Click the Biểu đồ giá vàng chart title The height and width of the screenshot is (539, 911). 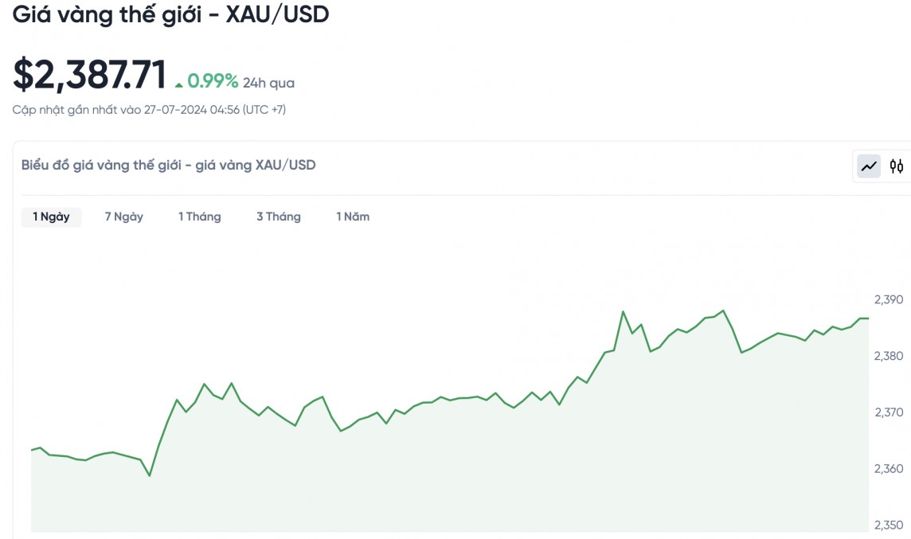click(168, 165)
